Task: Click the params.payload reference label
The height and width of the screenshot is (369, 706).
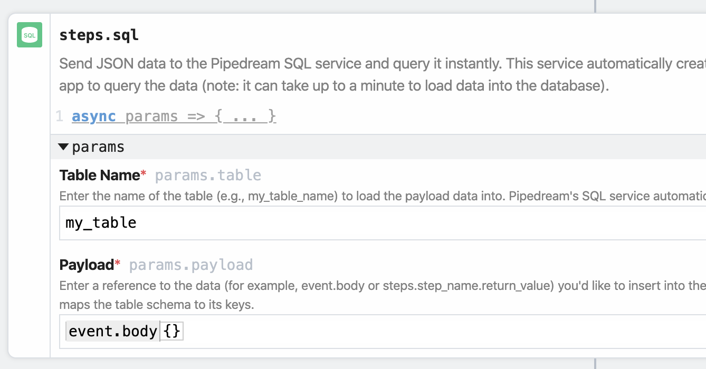Action: [190, 264]
